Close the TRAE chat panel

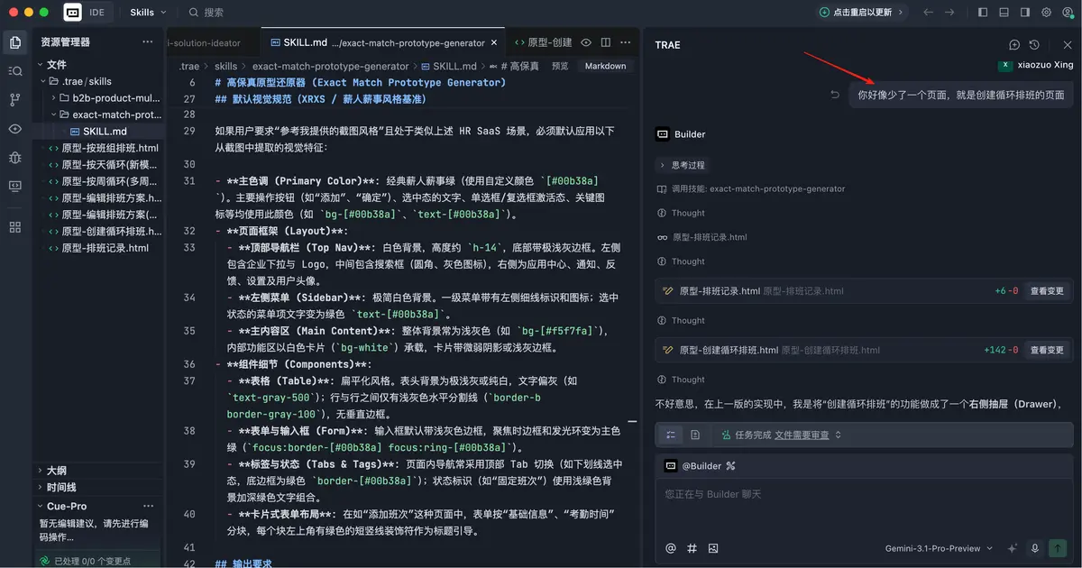point(1068,44)
